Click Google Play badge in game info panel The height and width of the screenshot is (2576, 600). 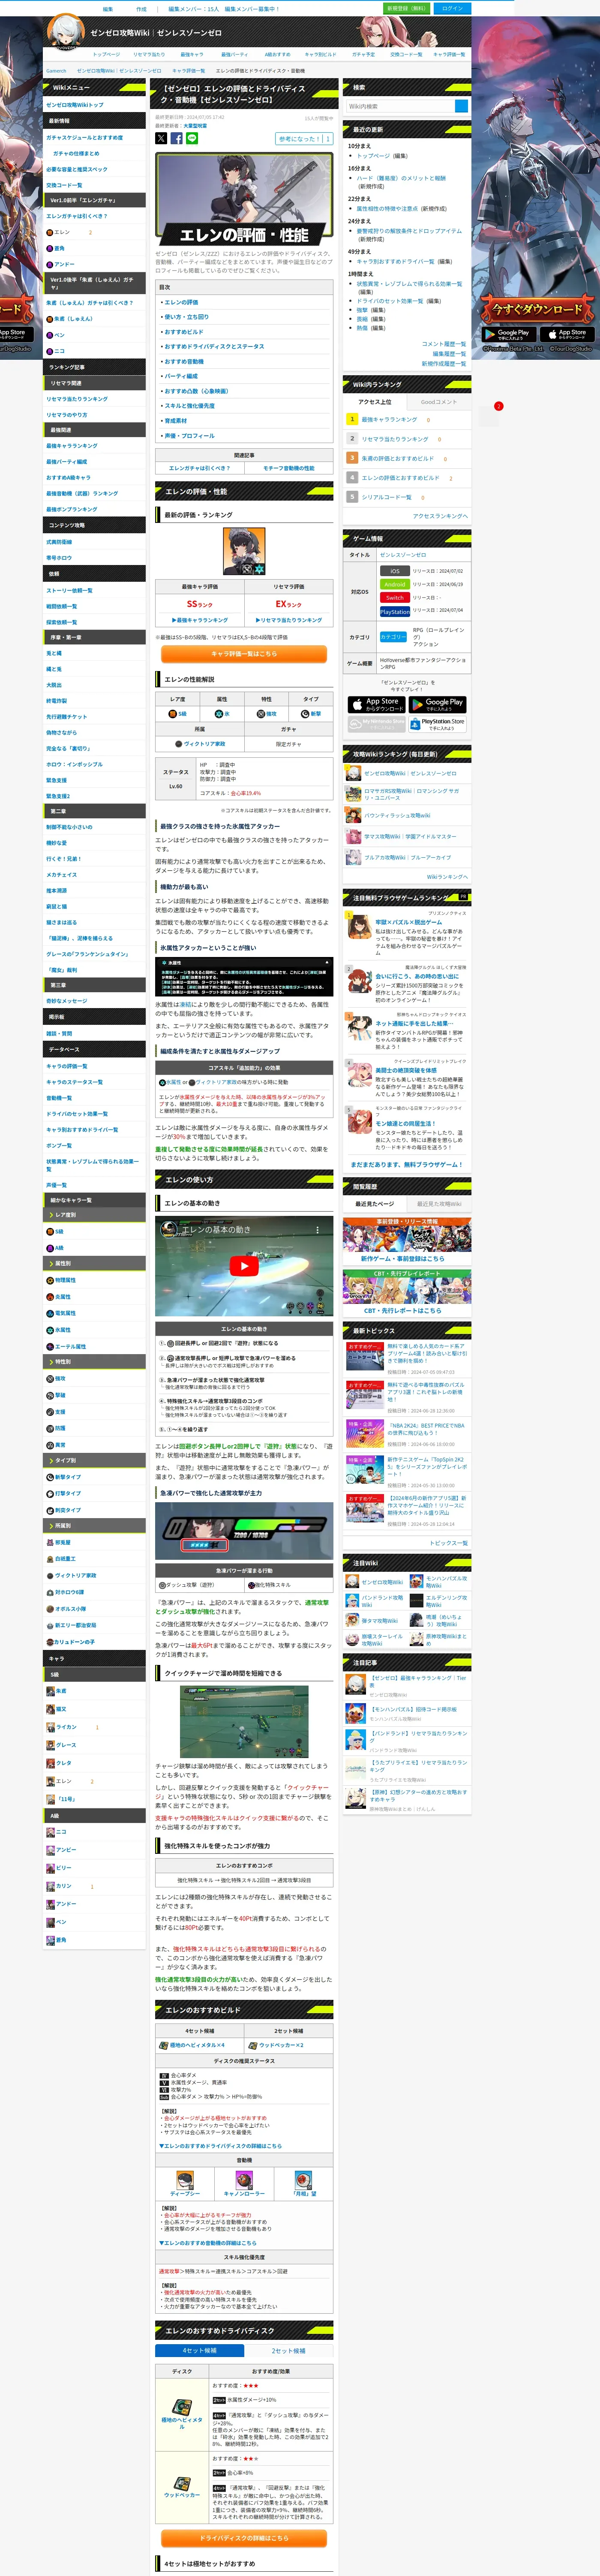pyautogui.click(x=437, y=704)
